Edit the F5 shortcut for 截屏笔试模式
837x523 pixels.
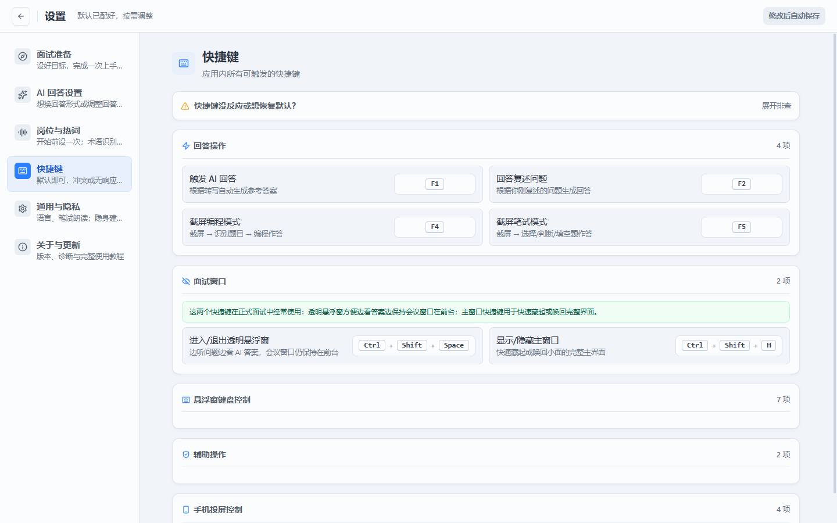pos(742,227)
